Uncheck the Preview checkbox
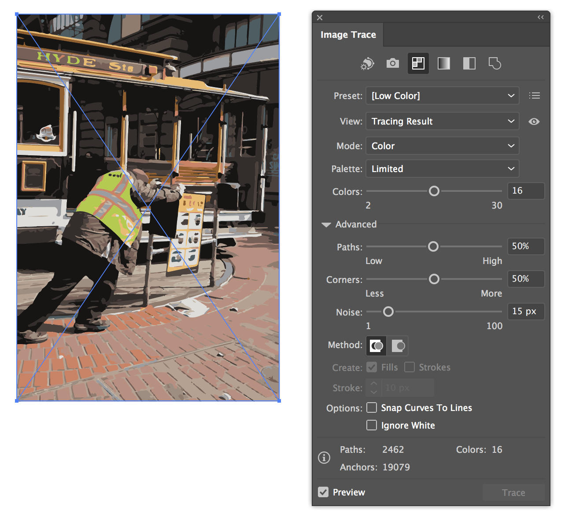The image size is (561, 521). 324,492
